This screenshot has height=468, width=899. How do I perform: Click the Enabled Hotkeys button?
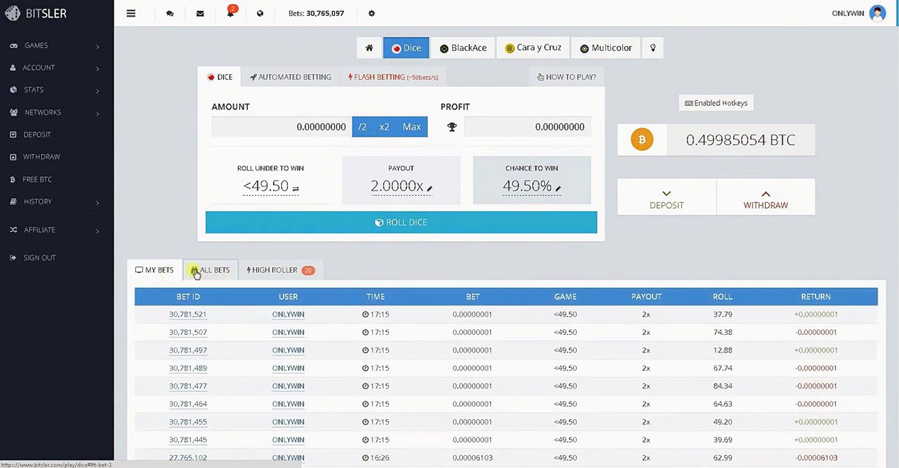[716, 103]
